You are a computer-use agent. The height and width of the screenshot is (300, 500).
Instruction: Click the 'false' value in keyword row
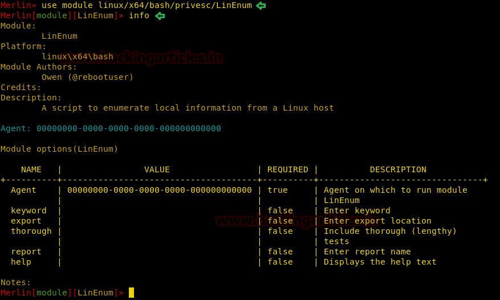click(x=280, y=210)
